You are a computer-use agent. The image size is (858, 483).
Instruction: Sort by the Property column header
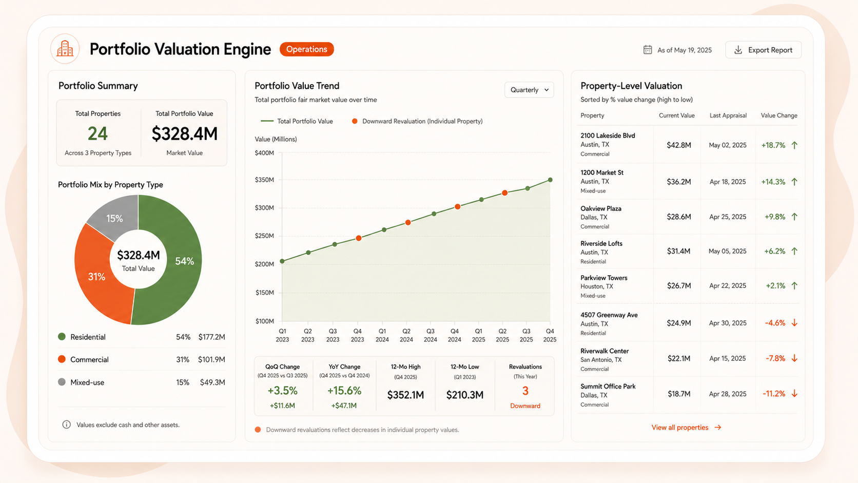[592, 115]
